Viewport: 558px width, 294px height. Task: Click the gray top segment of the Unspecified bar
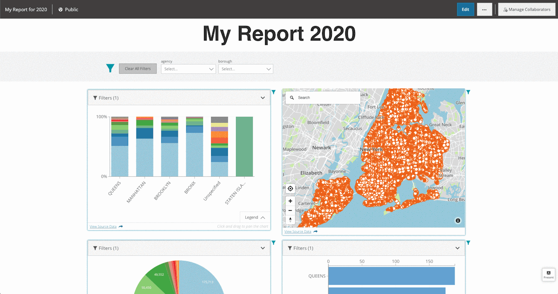tap(219, 120)
